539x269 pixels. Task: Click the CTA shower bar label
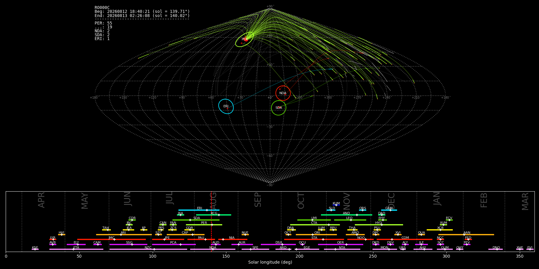point(314,223)
